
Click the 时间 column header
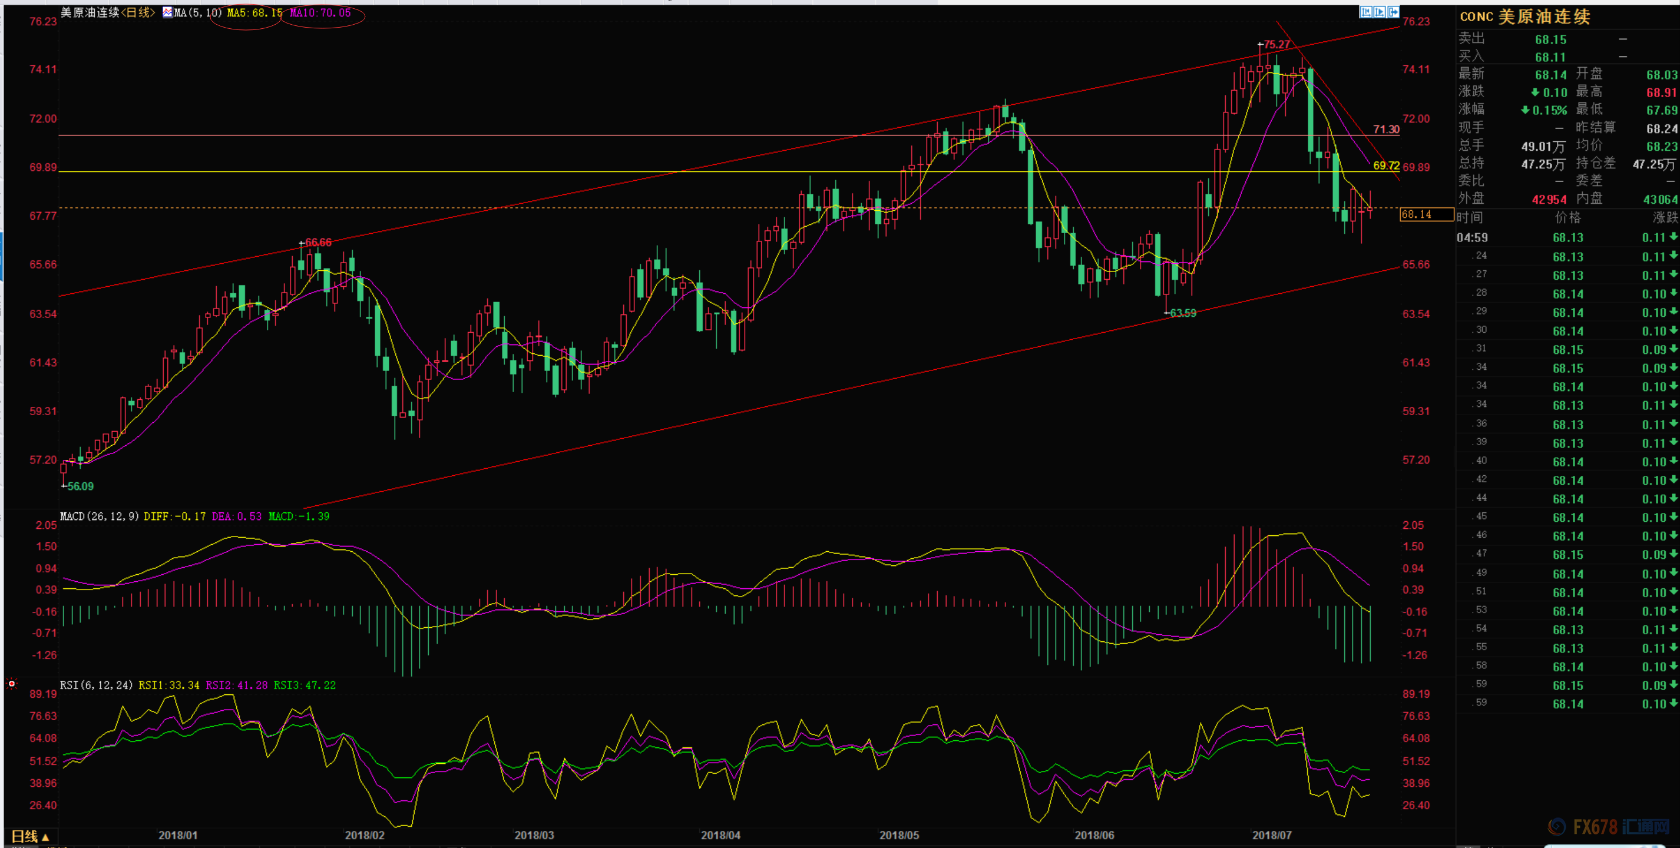click(1470, 217)
